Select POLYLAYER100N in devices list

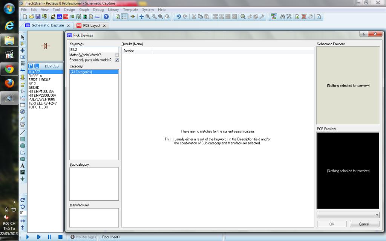point(42,99)
